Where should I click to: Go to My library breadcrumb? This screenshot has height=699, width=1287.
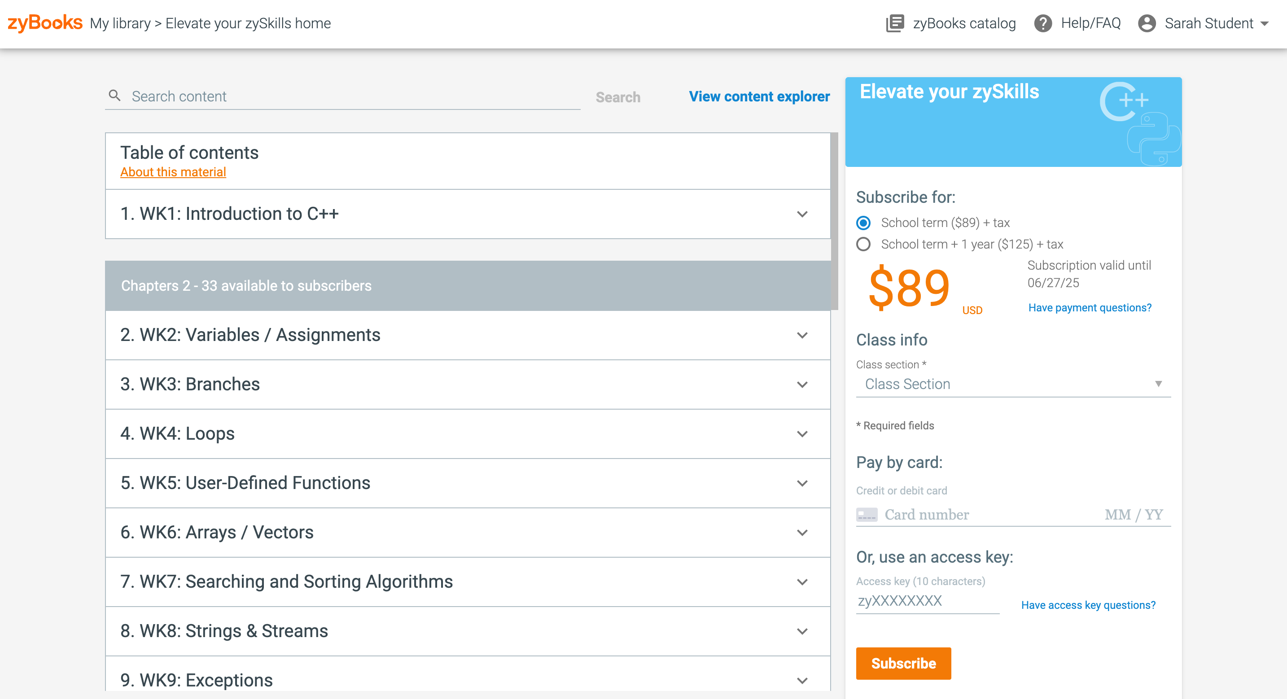120,23
